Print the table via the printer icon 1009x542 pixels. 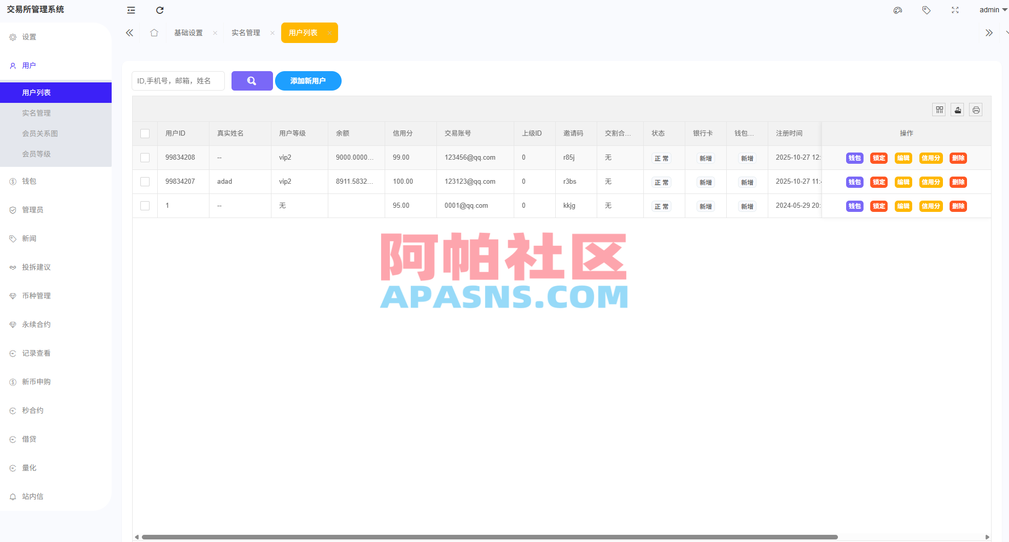click(976, 109)
